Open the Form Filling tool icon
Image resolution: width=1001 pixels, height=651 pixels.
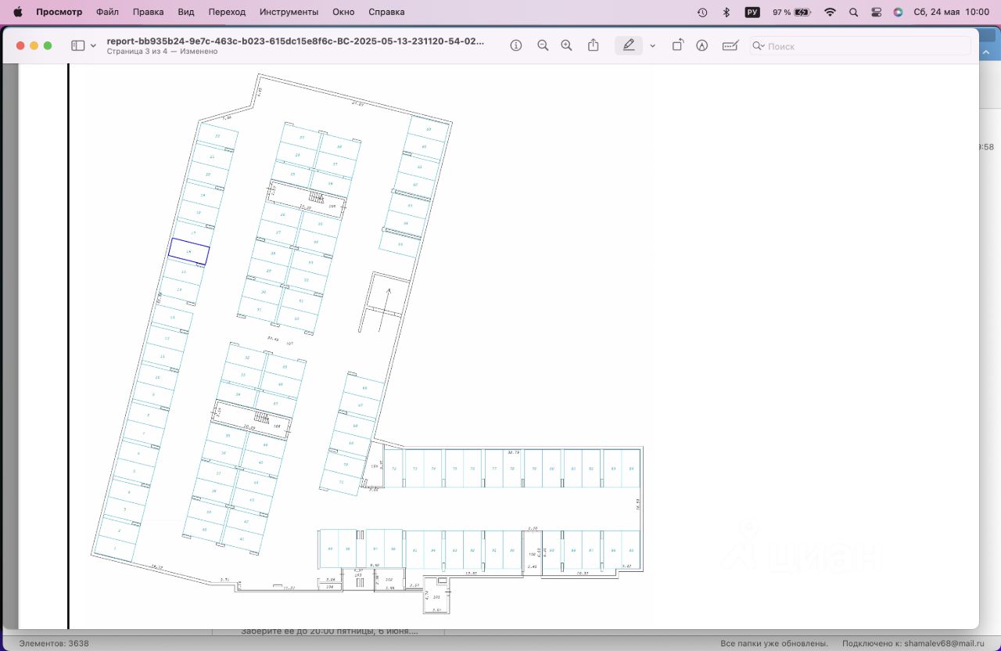click(730, 46)
